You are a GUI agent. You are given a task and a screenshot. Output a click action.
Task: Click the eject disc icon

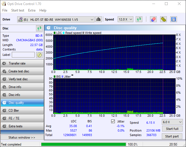pyautogui.click(x=98, y=19)
